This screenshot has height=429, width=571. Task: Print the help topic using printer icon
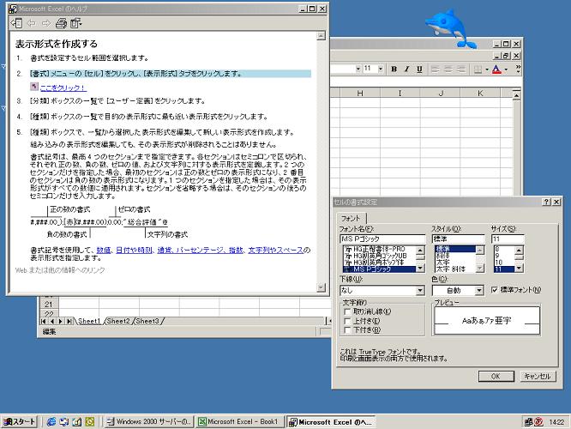coord(61,23)
